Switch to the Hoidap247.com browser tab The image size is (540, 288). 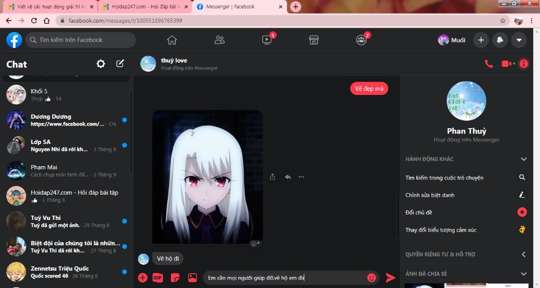(144, 6)
